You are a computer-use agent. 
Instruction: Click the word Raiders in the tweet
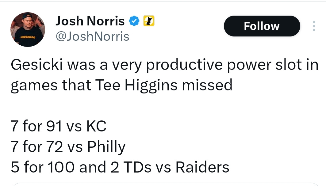pos(202,167)
